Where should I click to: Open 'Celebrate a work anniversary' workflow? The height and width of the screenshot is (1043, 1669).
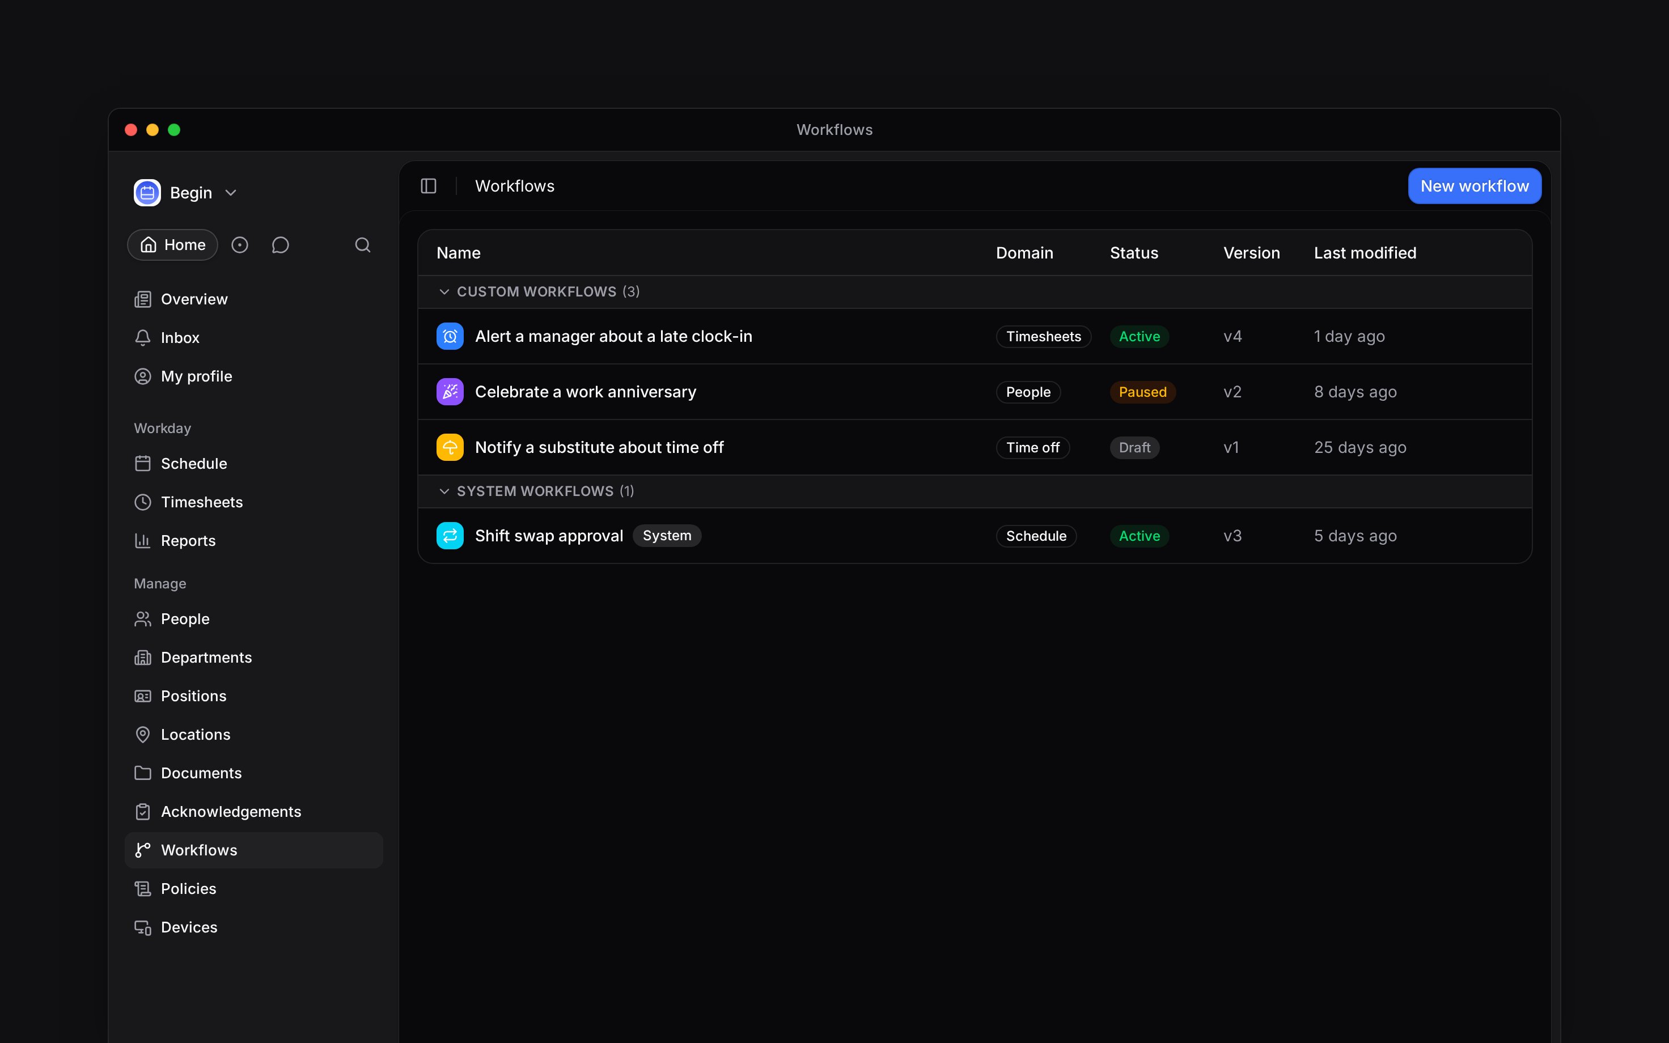[586, 392]
